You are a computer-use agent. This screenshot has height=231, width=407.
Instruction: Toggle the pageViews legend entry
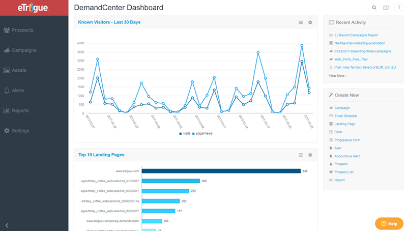pos(202,133)
